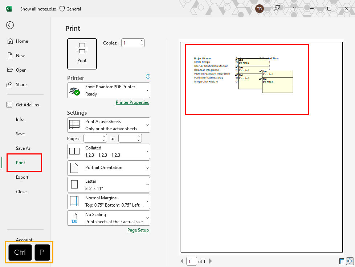Increment the Pages start value
The image size is (355, 267).
click(x=104, y=136)
